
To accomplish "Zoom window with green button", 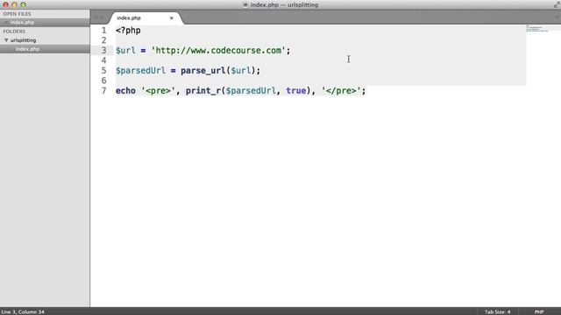I will pyautogui.click(x=23, y=4).
